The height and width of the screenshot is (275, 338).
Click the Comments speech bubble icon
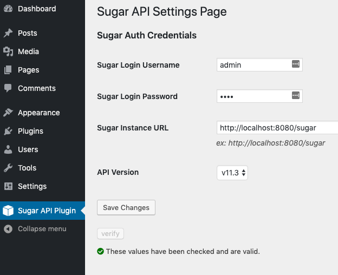click(8, 88)
